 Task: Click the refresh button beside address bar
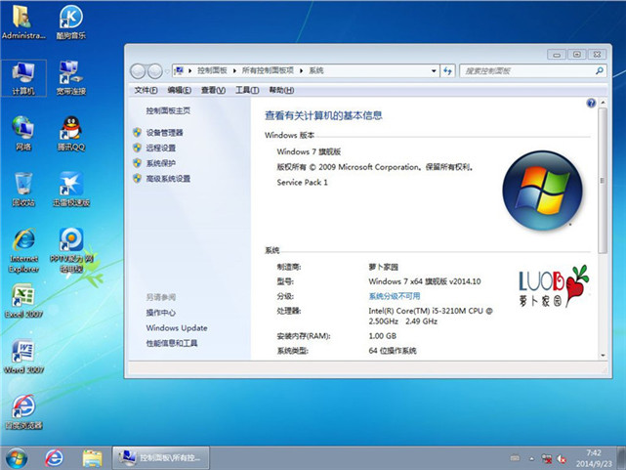pos(447,71)
